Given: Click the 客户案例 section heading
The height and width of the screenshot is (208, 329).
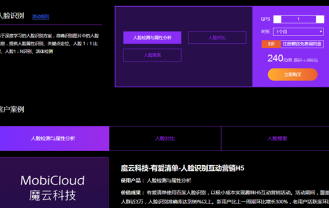Looking at the screenshot, I should 12,109.
